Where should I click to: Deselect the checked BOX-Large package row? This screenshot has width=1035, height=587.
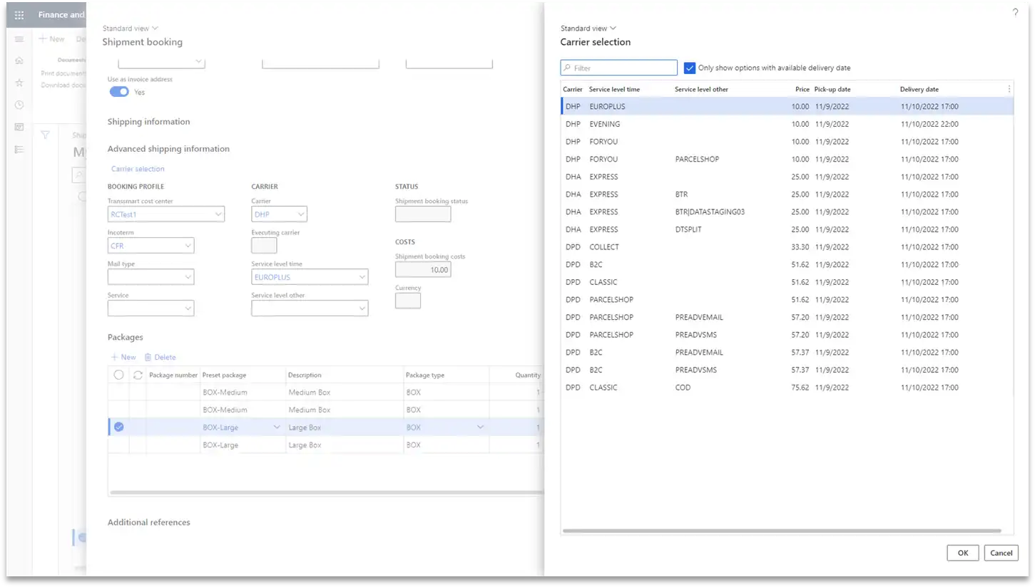118,427
